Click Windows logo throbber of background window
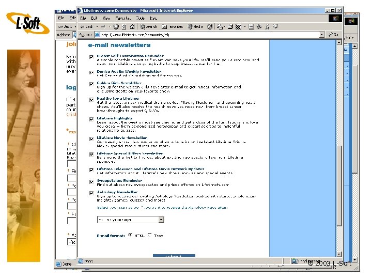Viewport: 372px width, 279px height. coord(351,21)
